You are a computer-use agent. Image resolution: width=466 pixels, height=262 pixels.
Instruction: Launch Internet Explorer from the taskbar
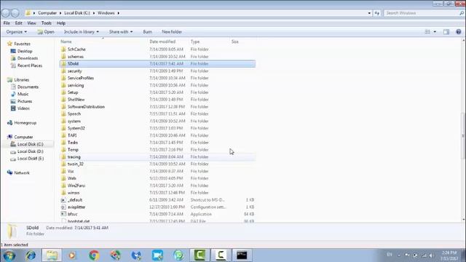click(31, 255)
